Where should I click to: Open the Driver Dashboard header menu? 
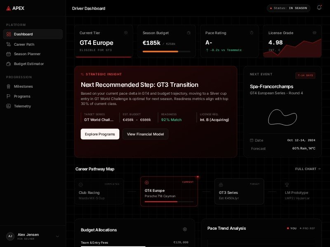pos(89,8)
